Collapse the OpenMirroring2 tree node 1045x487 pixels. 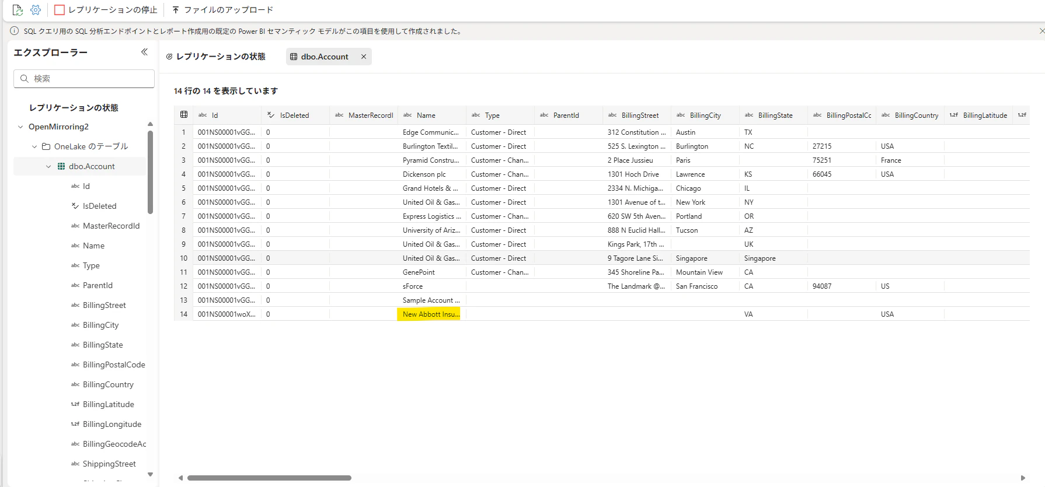click(20, 127)
